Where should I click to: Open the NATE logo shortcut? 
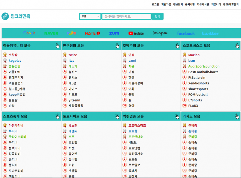click(x=92, y=33)
